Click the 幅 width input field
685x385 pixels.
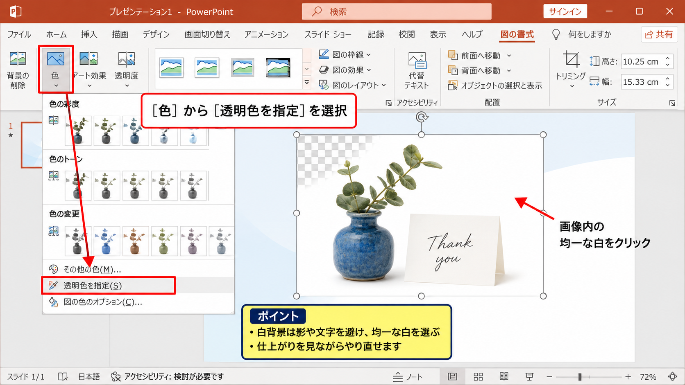[642, 82]
